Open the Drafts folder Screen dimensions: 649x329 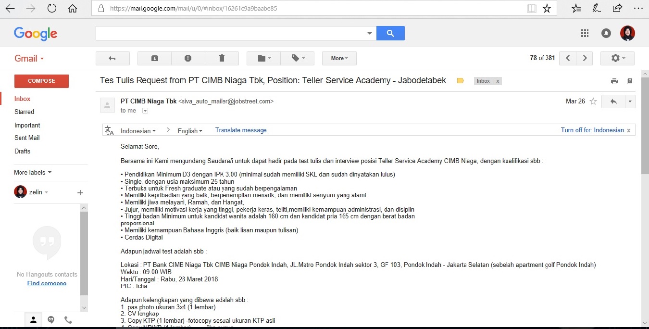pyautogui.click(x=22, y=151)
